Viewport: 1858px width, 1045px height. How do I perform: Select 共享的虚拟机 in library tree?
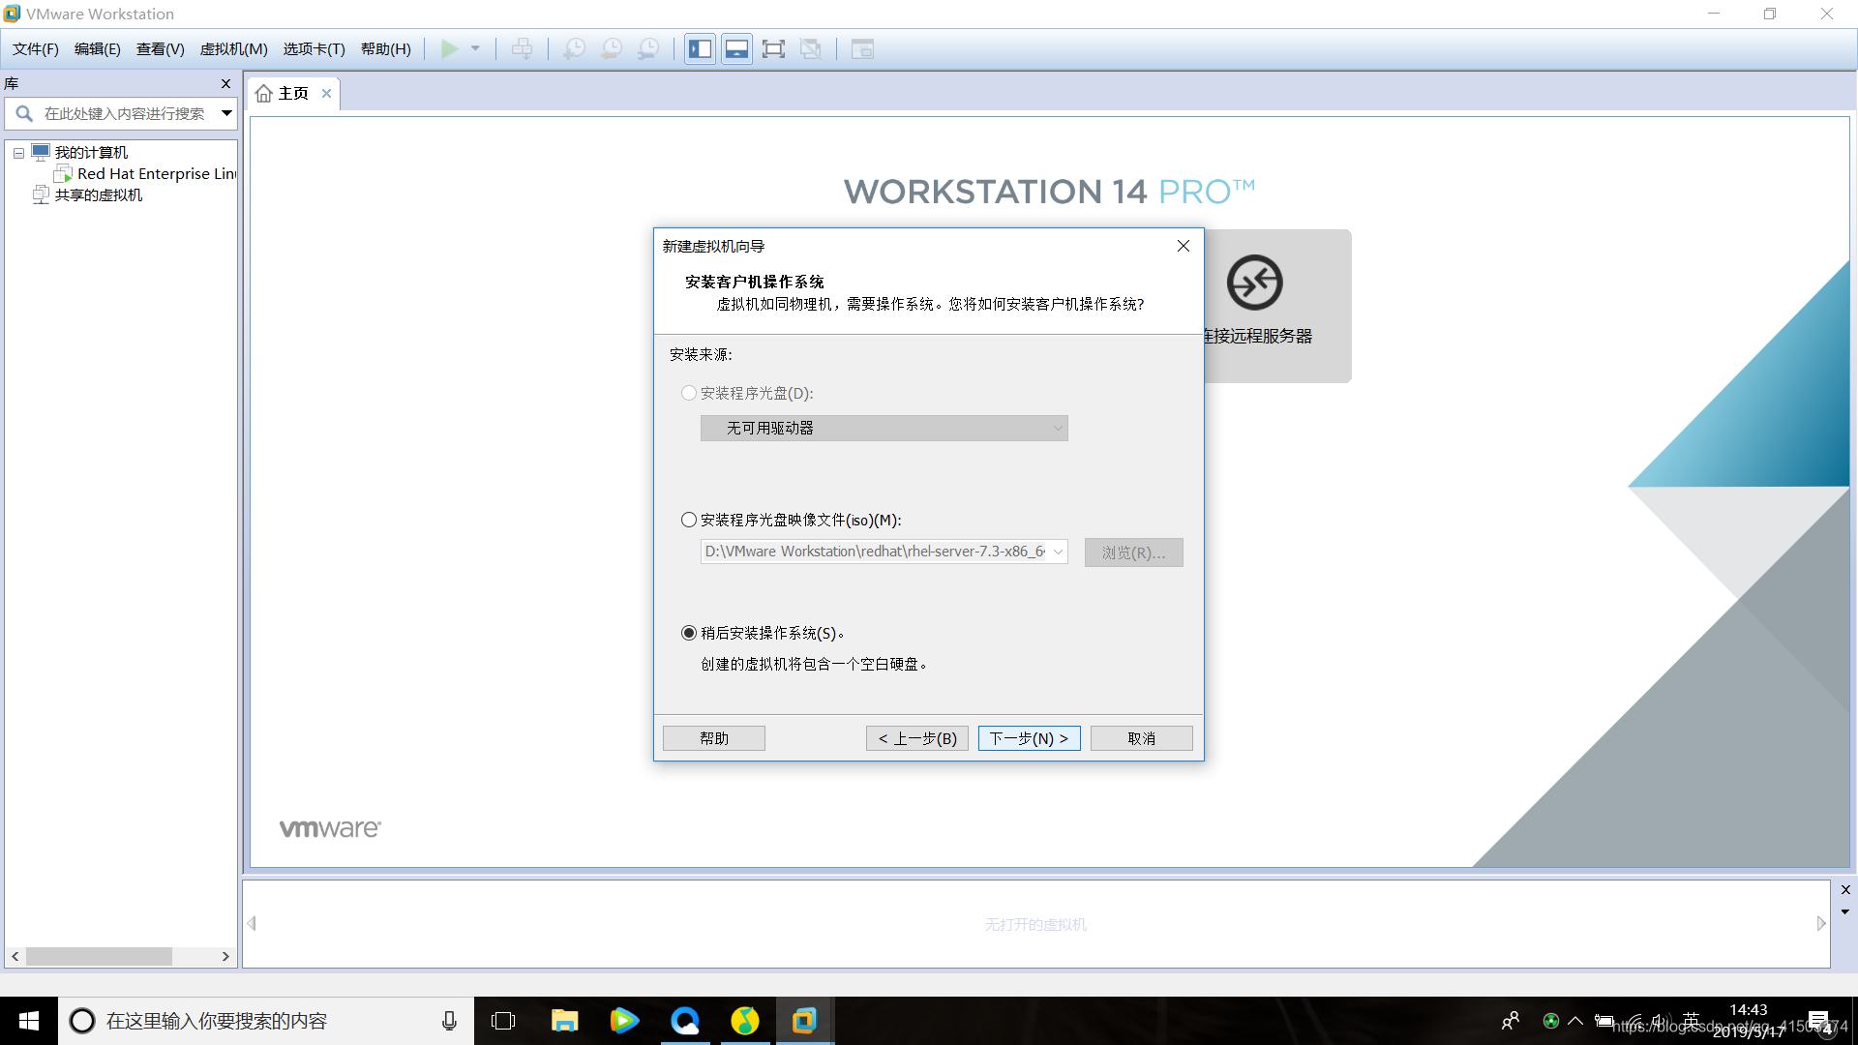tap(98, 194)
